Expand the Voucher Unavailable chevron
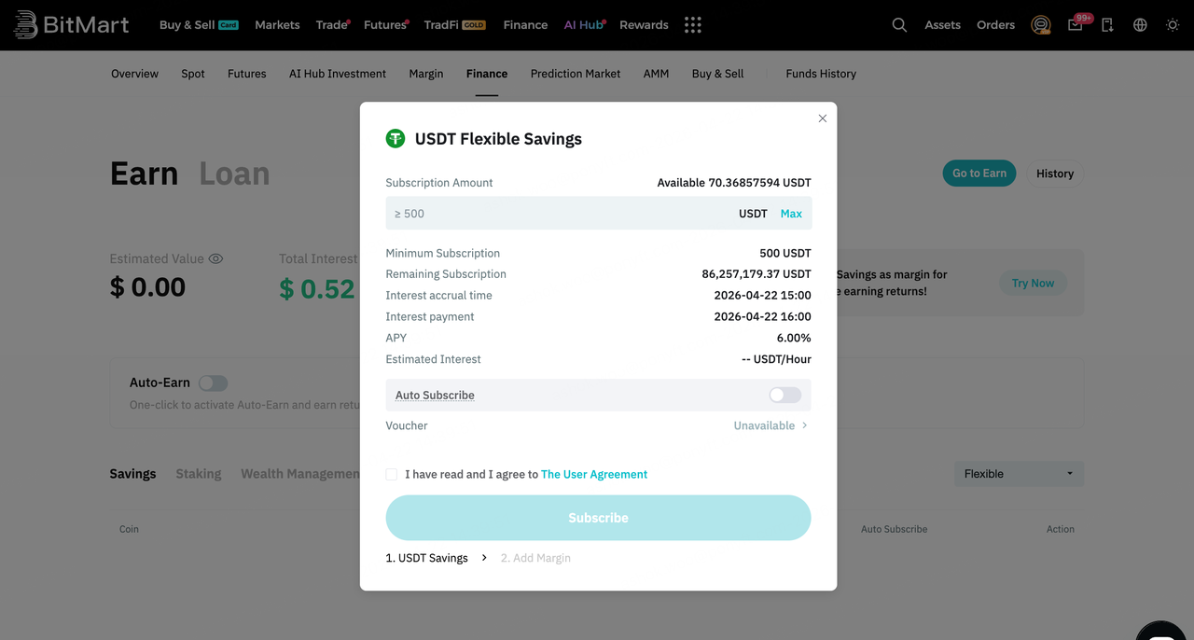This screenshot has width=1194, height=640. 804,425
